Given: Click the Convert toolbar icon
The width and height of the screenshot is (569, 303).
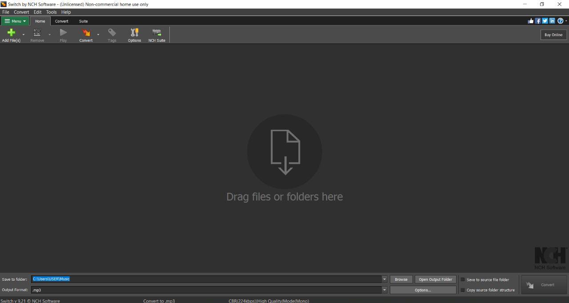Looking at the screenshot, I should pyautogui.click(x=86, y=32).
